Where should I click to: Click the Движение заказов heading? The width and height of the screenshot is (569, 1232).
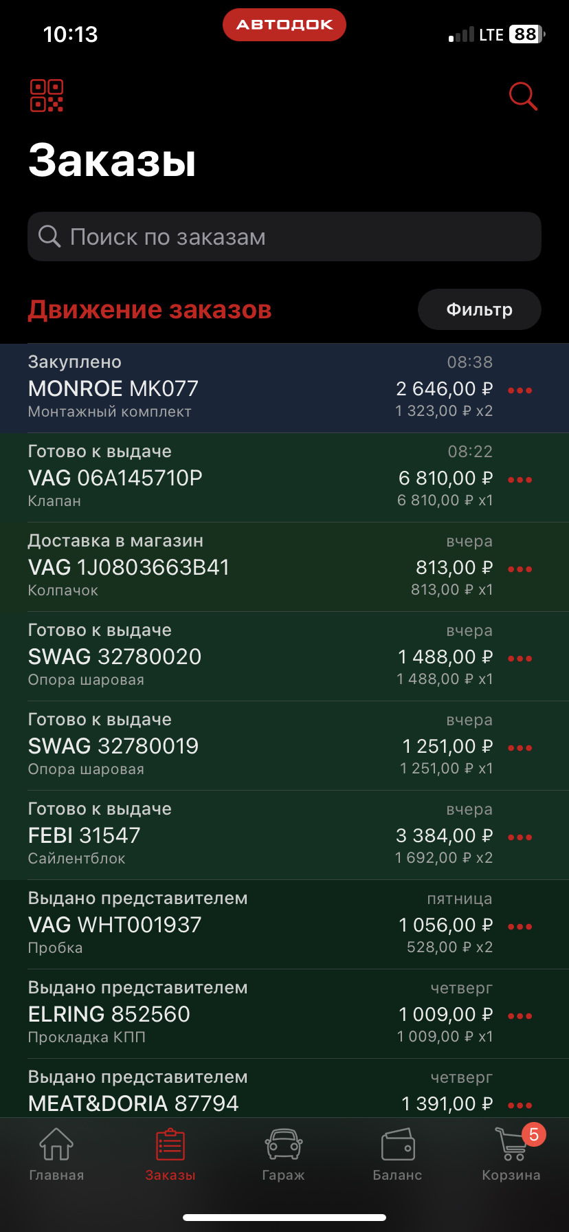[x=150, y=310]
